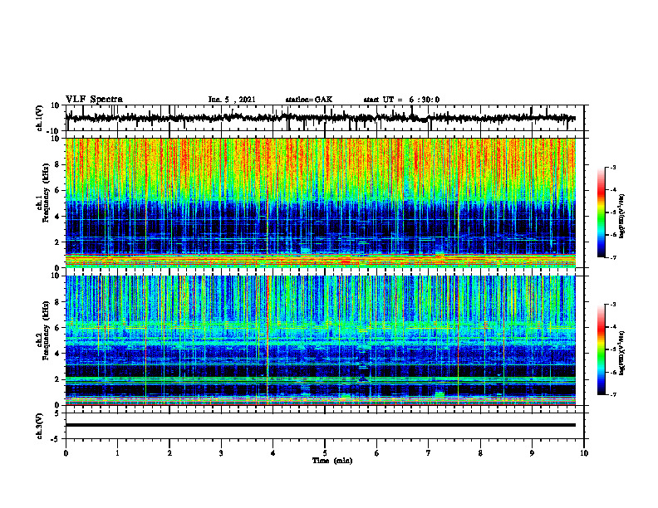
Task: Click the "start UT = 6:30:0" label
Action: click(401, 100)
